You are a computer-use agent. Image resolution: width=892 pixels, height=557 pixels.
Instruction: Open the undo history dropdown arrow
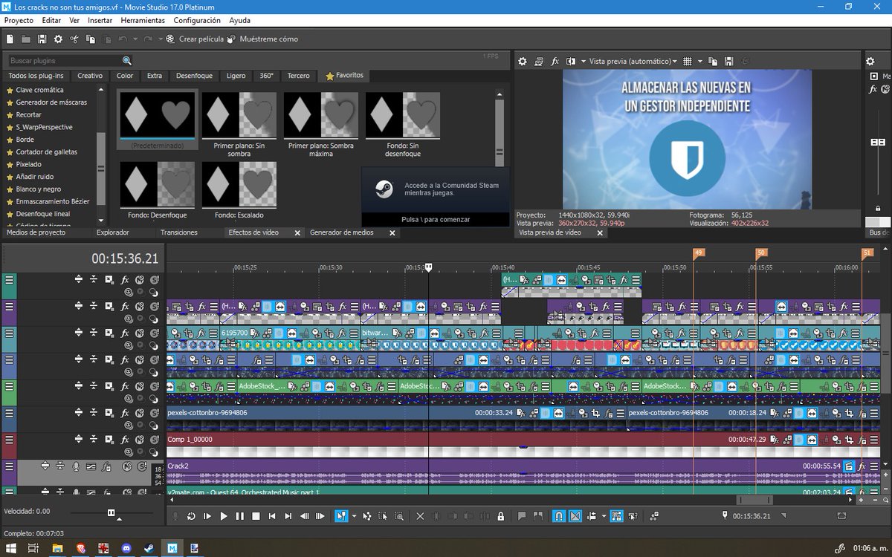click(x=135, y=39)
